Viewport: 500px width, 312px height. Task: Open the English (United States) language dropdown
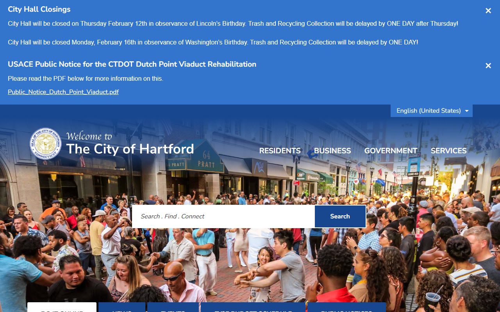coord(432,111)
